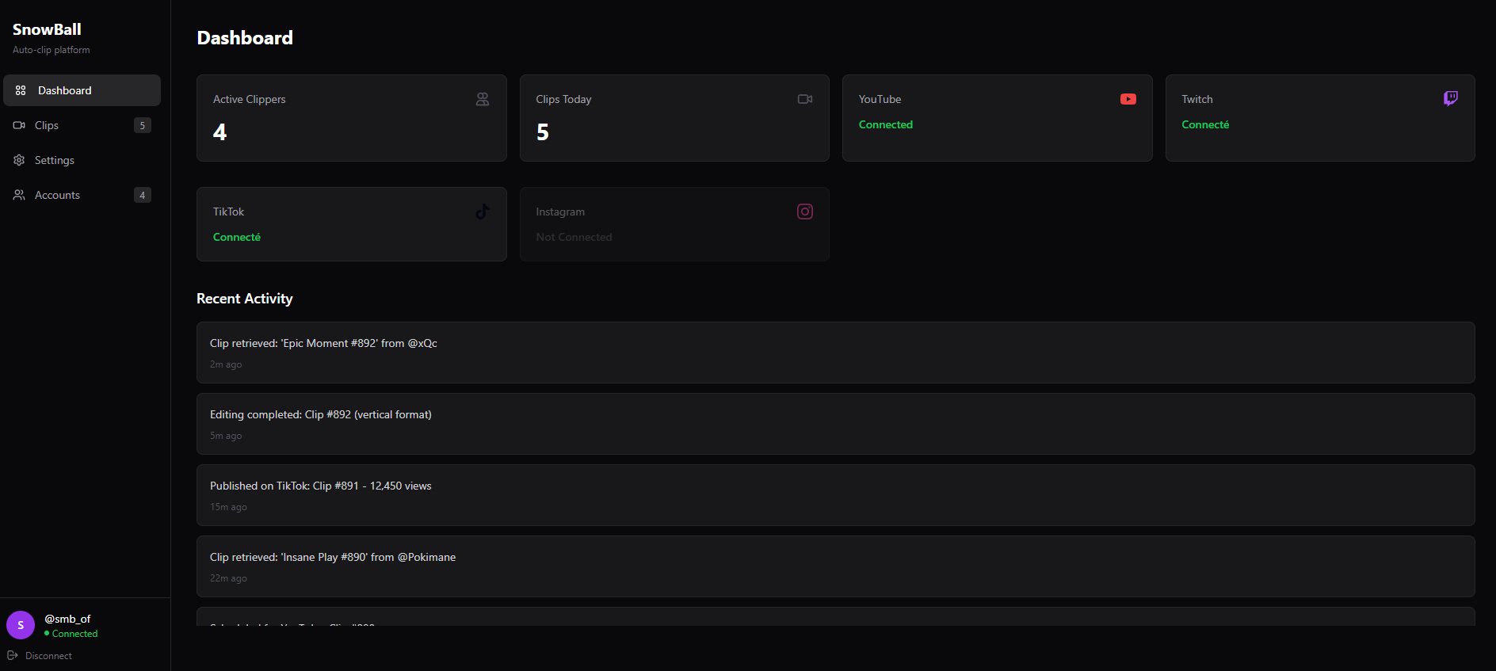The image size is (1496, 671).
Task: Click the '15m ago' timestamp
Action: point(228,507)
